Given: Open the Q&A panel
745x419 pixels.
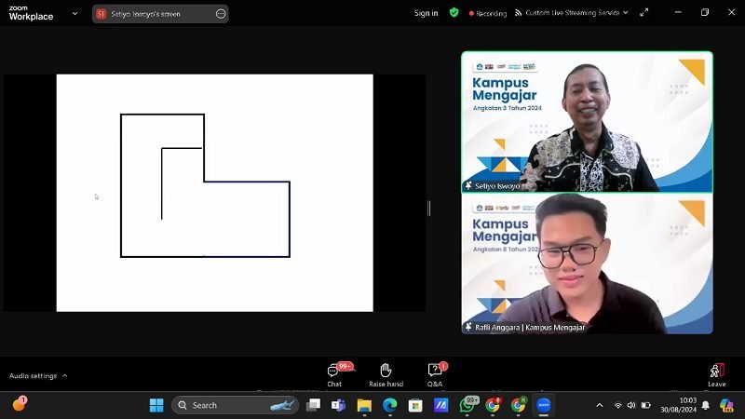Looking at the screenshot, I should coord(435,375).
